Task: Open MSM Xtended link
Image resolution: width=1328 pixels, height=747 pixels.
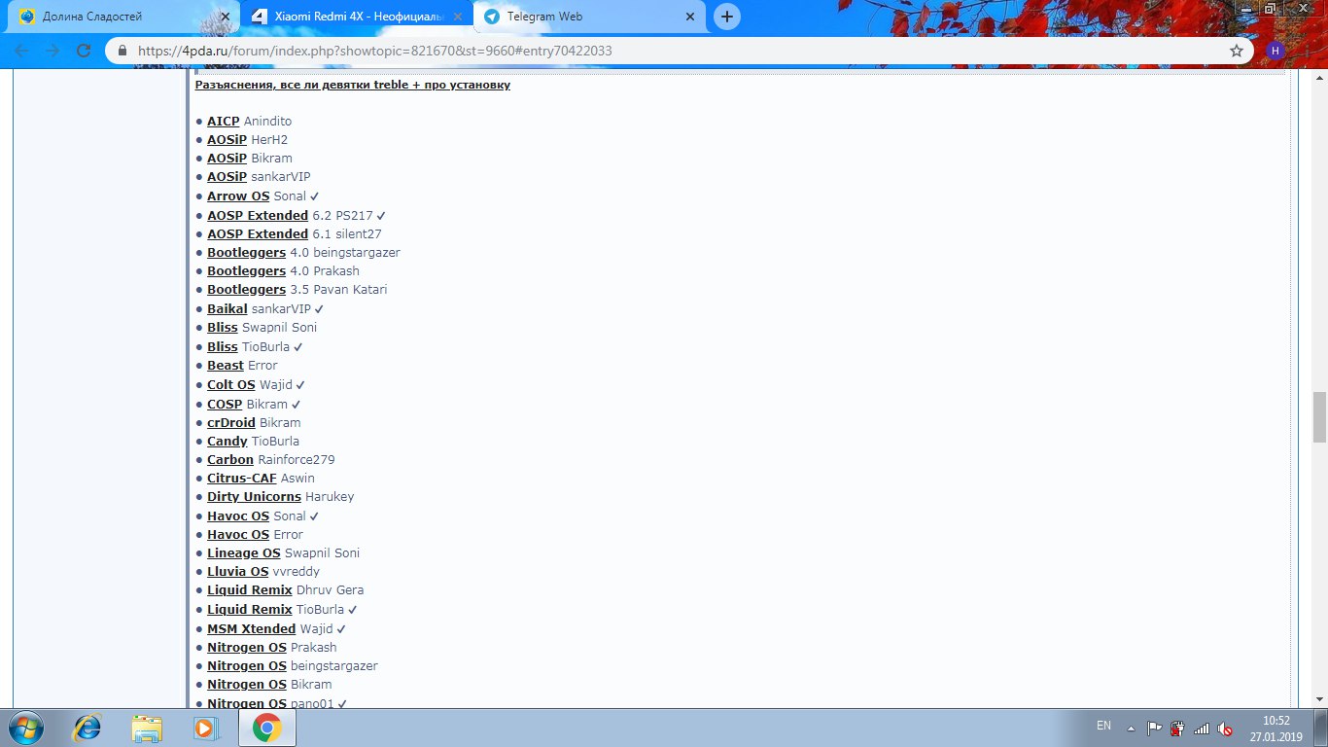Action: click(x=252, y=628)
